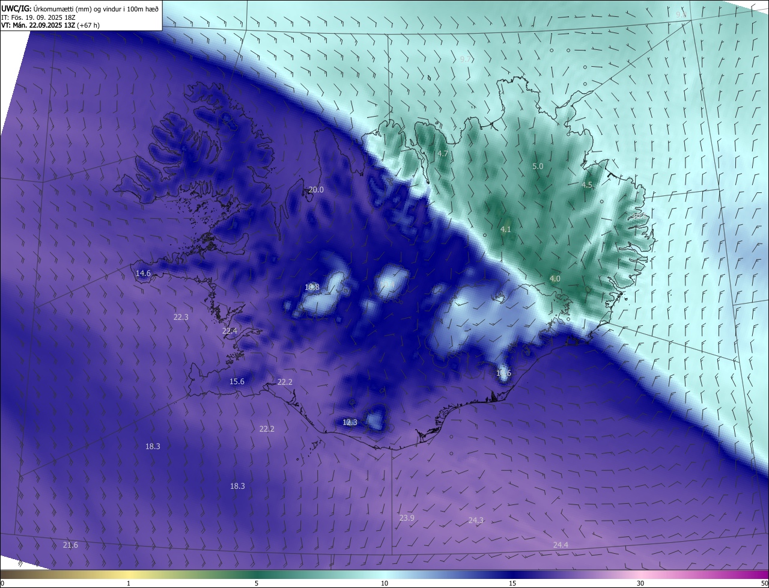
Task: Click the legend tick label 50
Action: point(764,583)
